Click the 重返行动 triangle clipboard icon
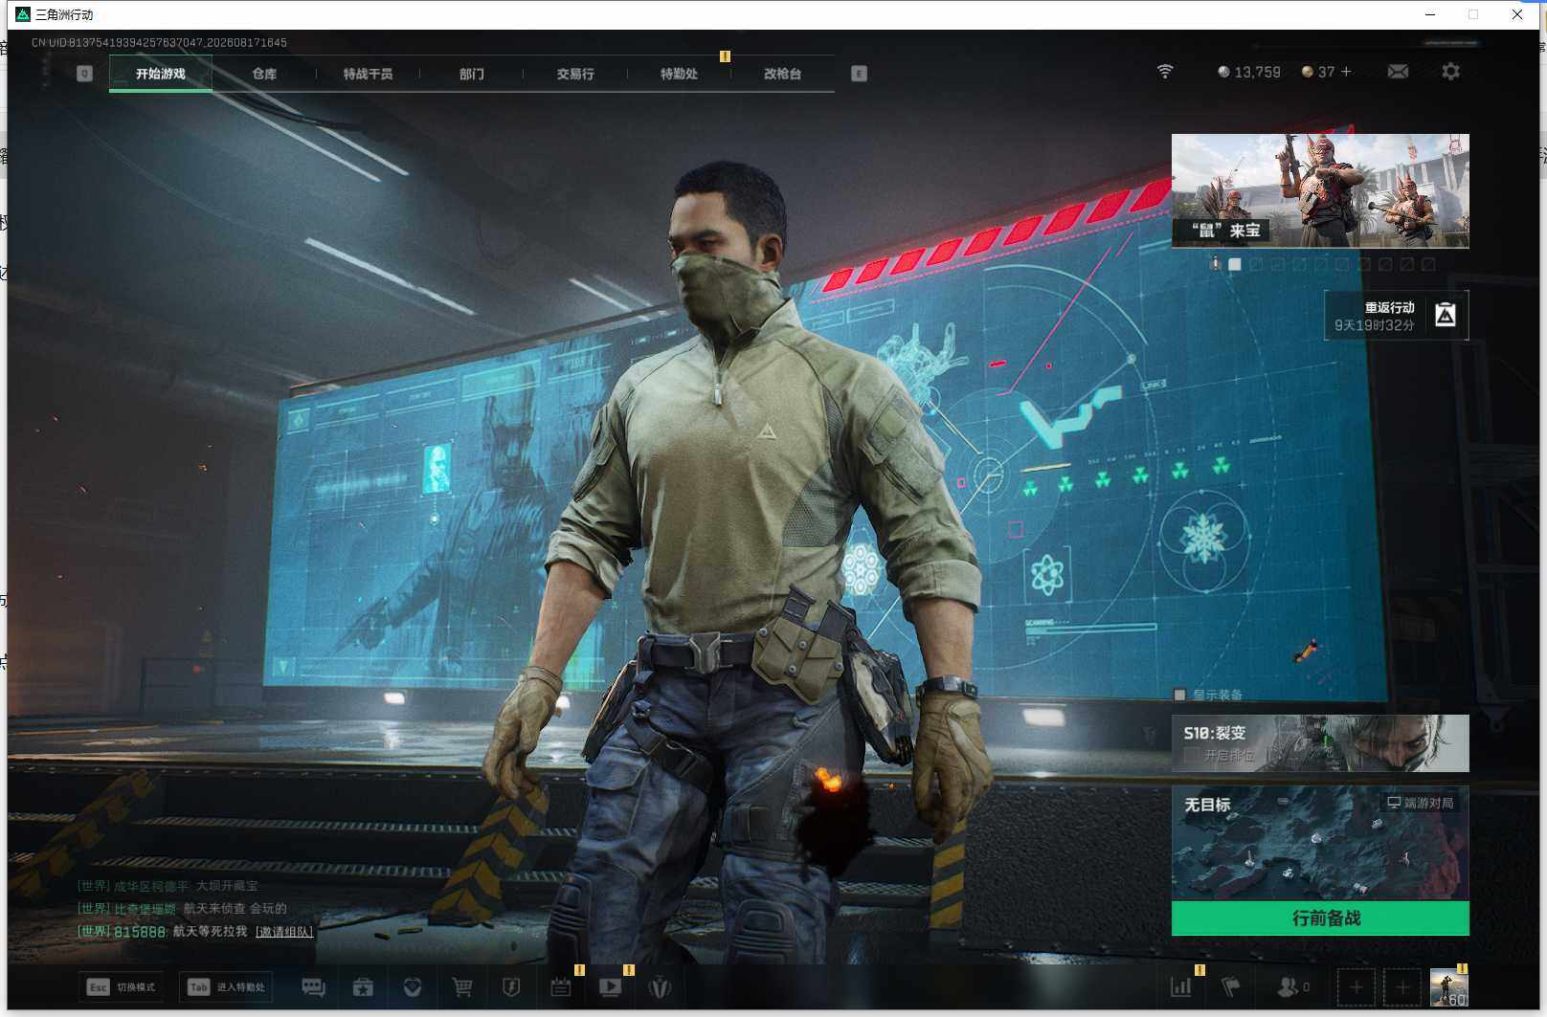The image size is (1547, 1017). (1446, 315)
